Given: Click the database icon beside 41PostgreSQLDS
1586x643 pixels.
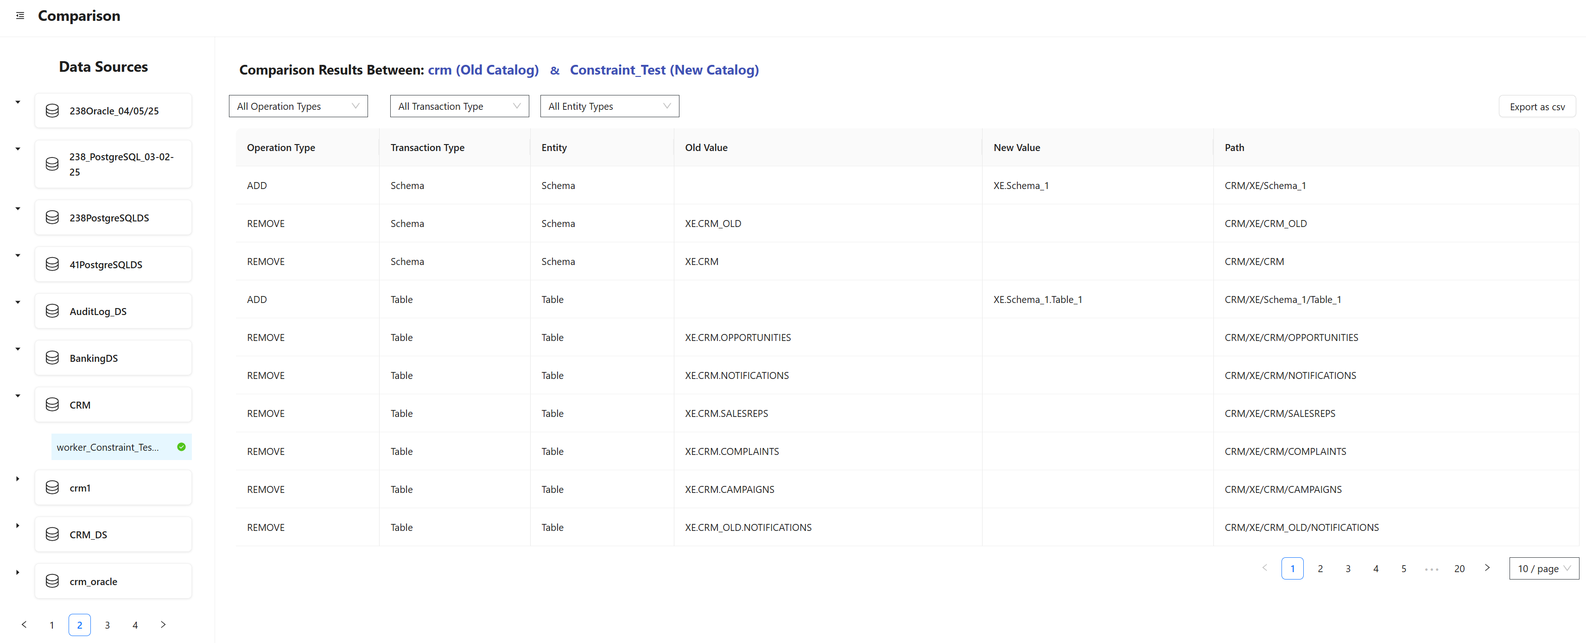Looking at the screenshot, I should tap(52, 265).
